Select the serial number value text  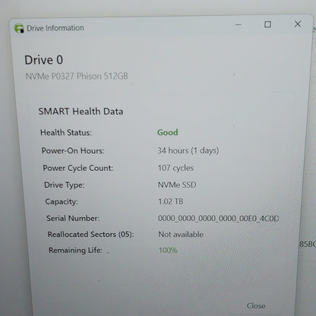219,218
